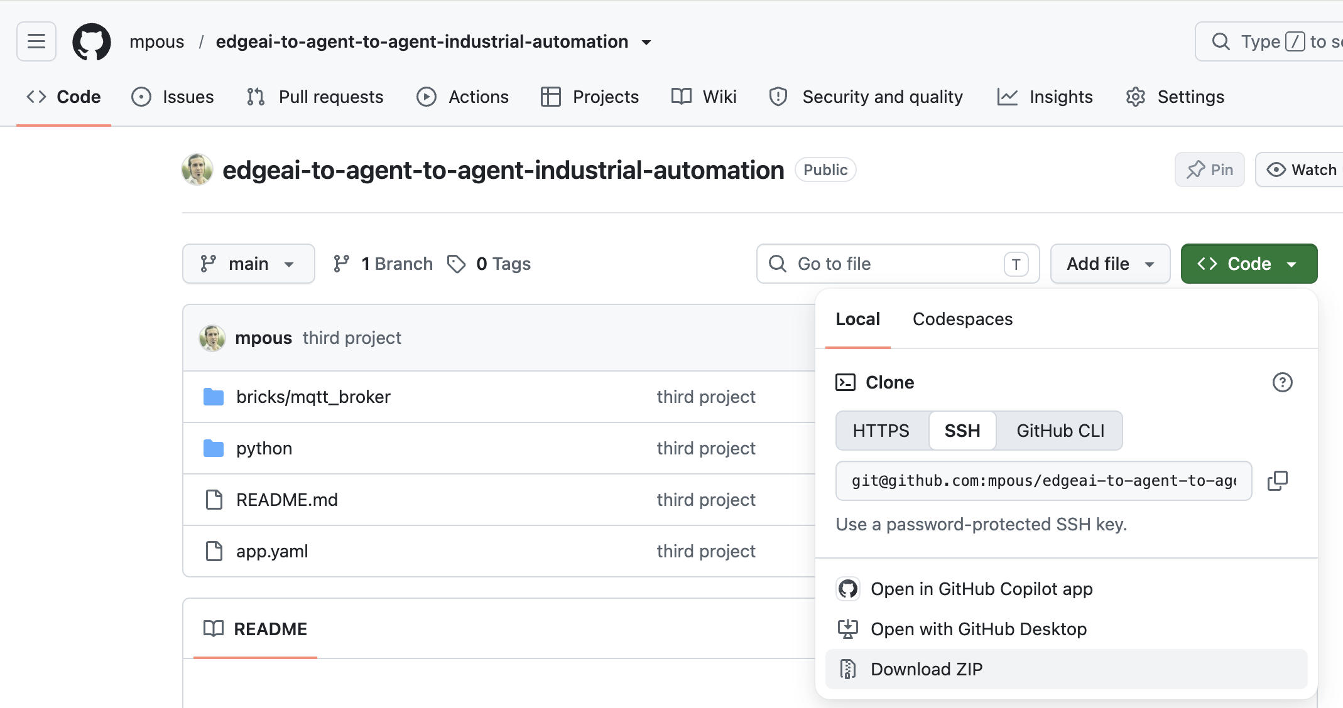The height and width of the screenshot is (708, 1343).
Task: Select the README tab below file list
Action: pyautogui.click(x=255, y=629)
